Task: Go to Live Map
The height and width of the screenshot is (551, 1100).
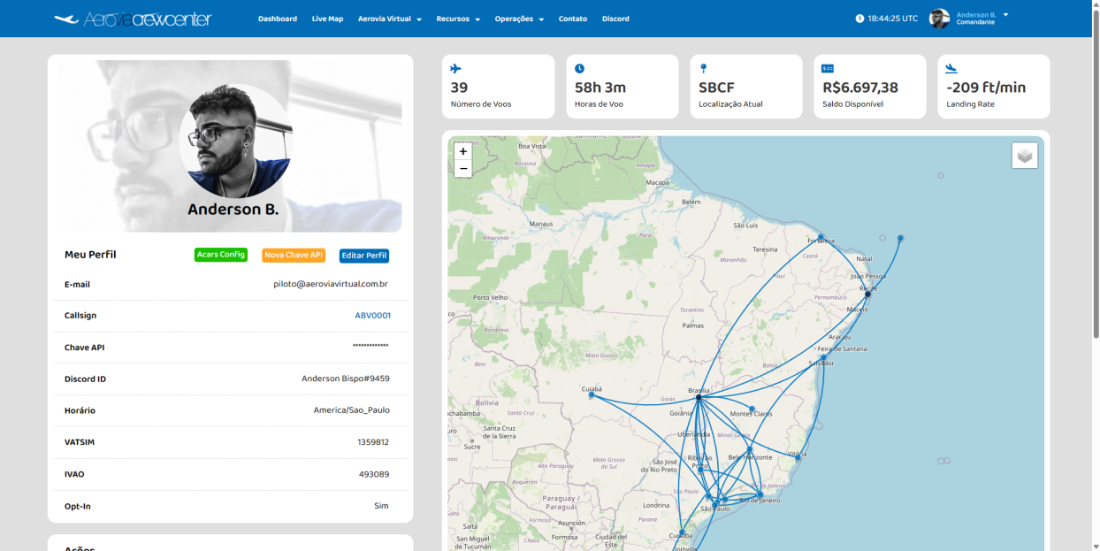Action: pos(327,19)
